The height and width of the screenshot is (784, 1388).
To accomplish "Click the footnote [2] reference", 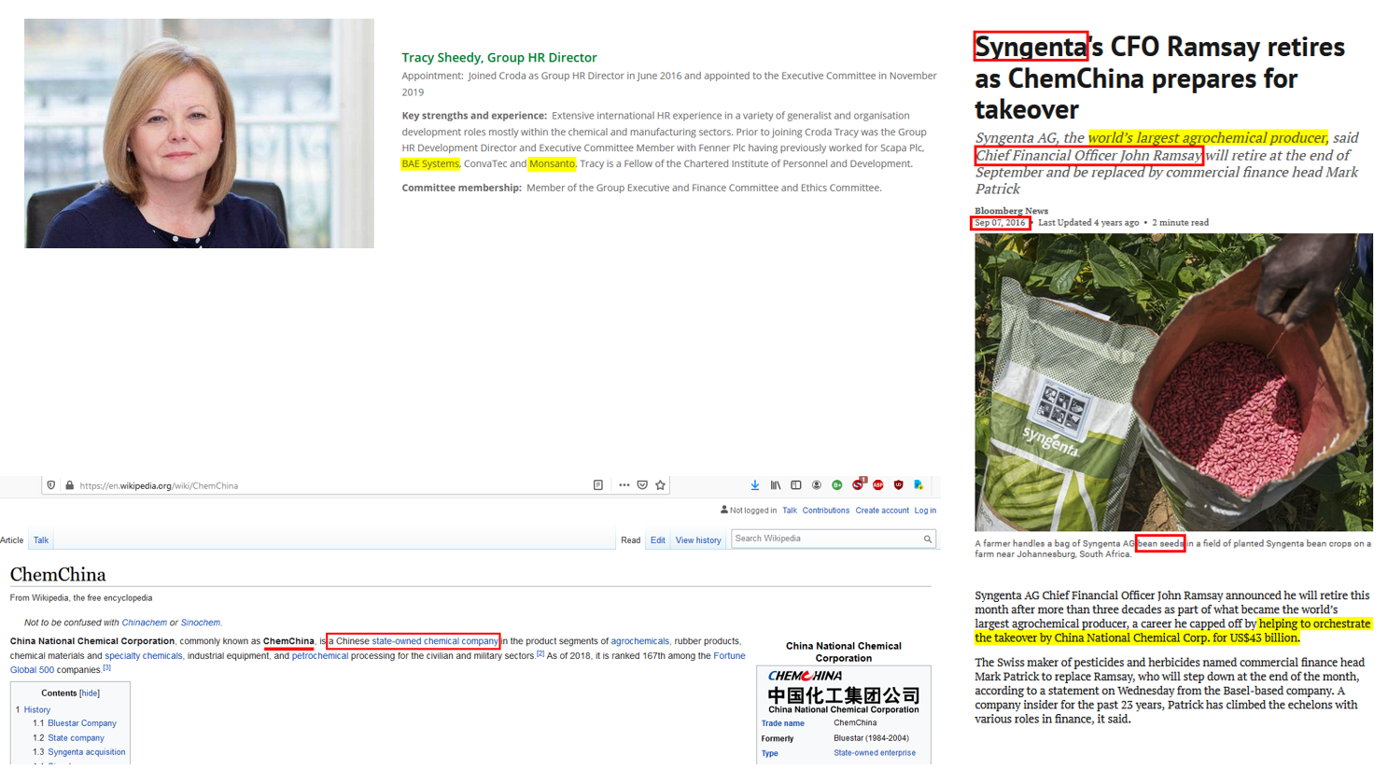I will pyautogui.click(x=540, y=653).
